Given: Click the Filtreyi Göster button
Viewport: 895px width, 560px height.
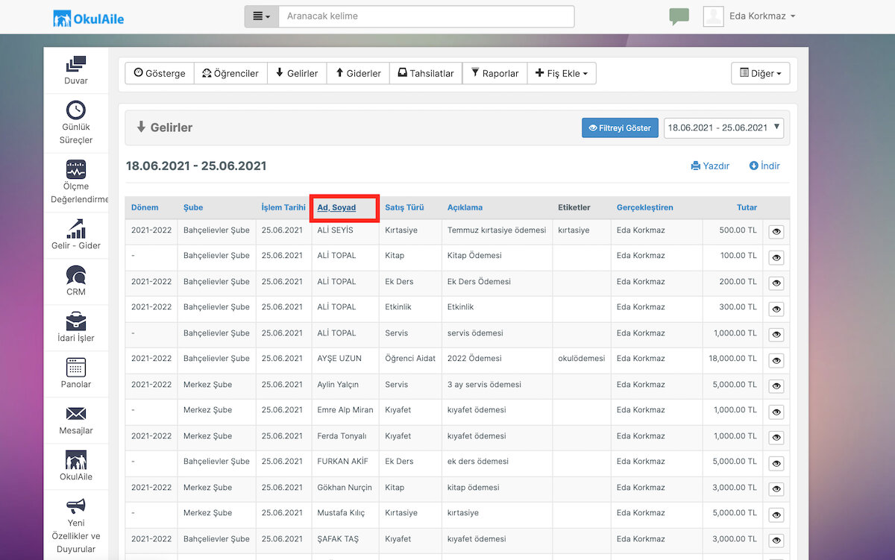Looking at the screenshot, I should (x=621, y=128).
